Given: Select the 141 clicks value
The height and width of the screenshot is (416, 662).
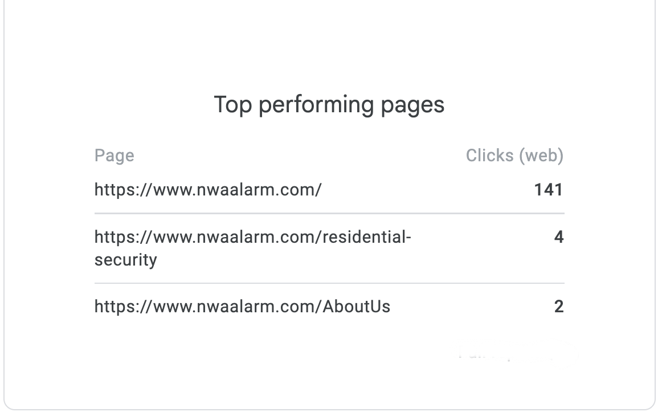Looking at the screenshot, I should (548, 190).
